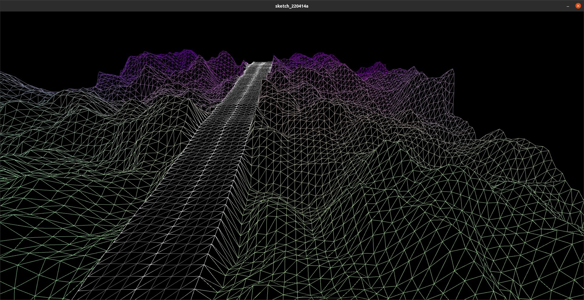Image resolution: width=584 pixels, height=300 pixels.
Task: Close the sketch_220414a window
Action: [x=578, y=6]
